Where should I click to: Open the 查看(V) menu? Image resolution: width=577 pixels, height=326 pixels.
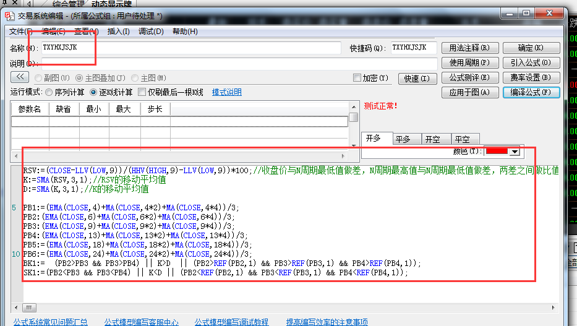(x=87, y=32)
